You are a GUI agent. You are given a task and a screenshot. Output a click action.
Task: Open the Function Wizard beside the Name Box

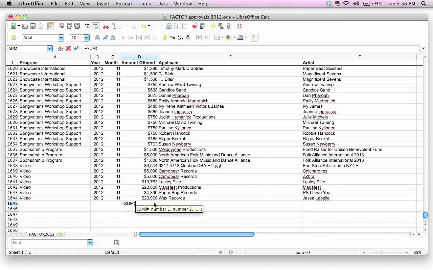click(61, 49)
